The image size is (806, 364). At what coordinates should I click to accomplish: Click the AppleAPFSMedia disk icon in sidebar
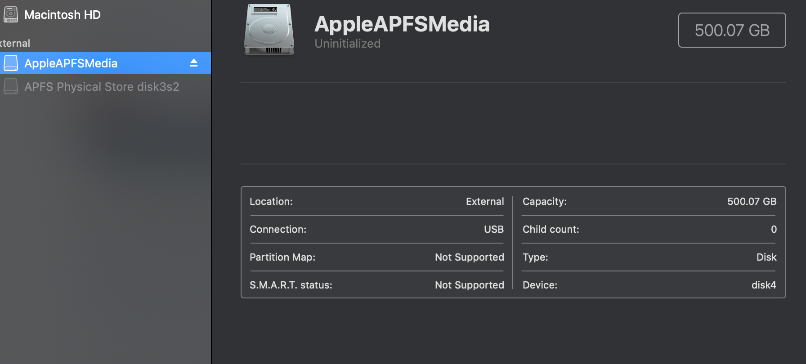tap(11, 63)
